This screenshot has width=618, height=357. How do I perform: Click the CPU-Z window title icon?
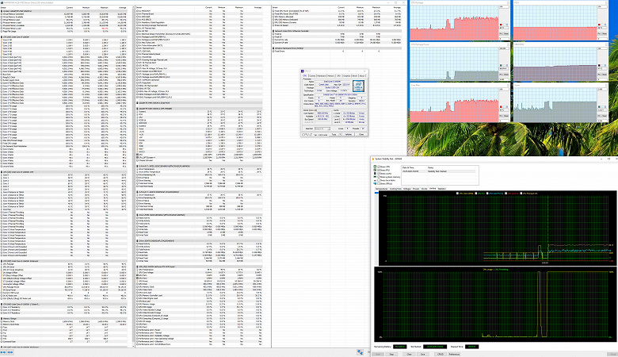pyautogui.click(x=303, y=71)
